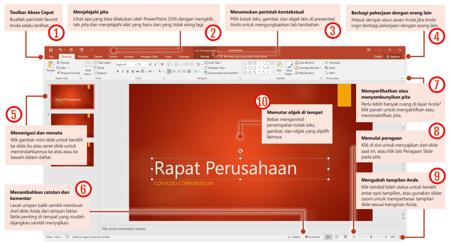Select the right arrow shape in shapes gallery

268,68
